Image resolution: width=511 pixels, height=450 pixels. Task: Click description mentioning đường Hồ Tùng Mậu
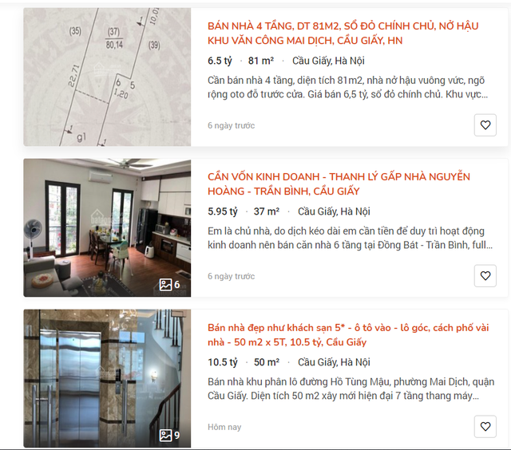tap(351, 389)
